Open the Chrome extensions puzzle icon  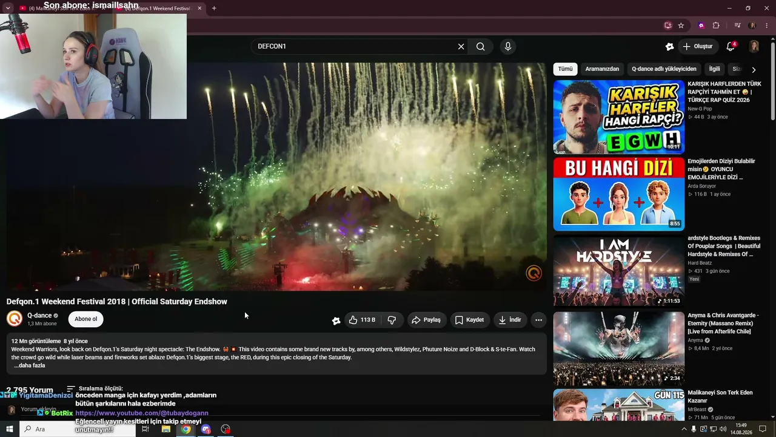click(716, 25)
